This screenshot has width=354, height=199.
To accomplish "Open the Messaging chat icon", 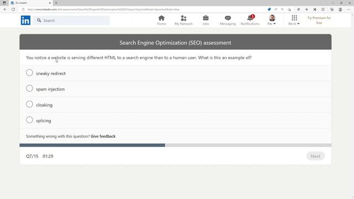I will coord(227,18).
